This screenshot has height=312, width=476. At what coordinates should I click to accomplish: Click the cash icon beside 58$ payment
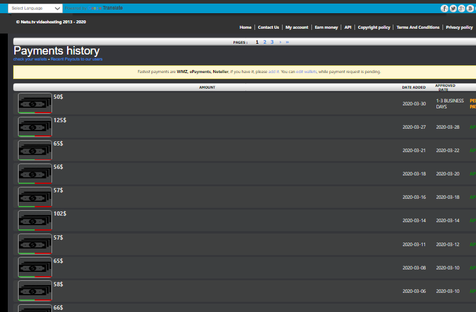[x=35, y=290]
